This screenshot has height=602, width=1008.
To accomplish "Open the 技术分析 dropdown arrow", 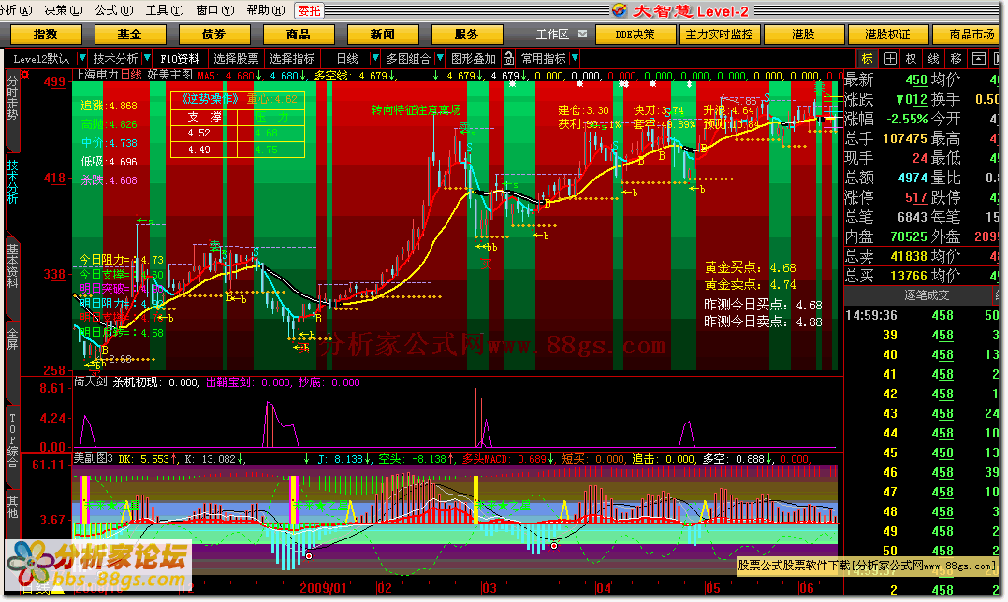I will pos(147,58).
